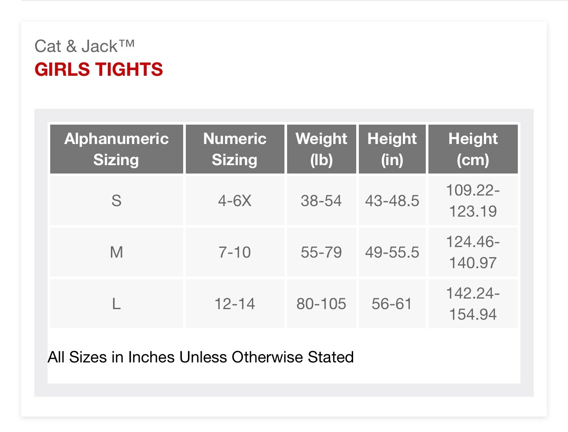Click the Height (in) column header
Viewport: 568px width, 432px height.
[x=392, y=149]
